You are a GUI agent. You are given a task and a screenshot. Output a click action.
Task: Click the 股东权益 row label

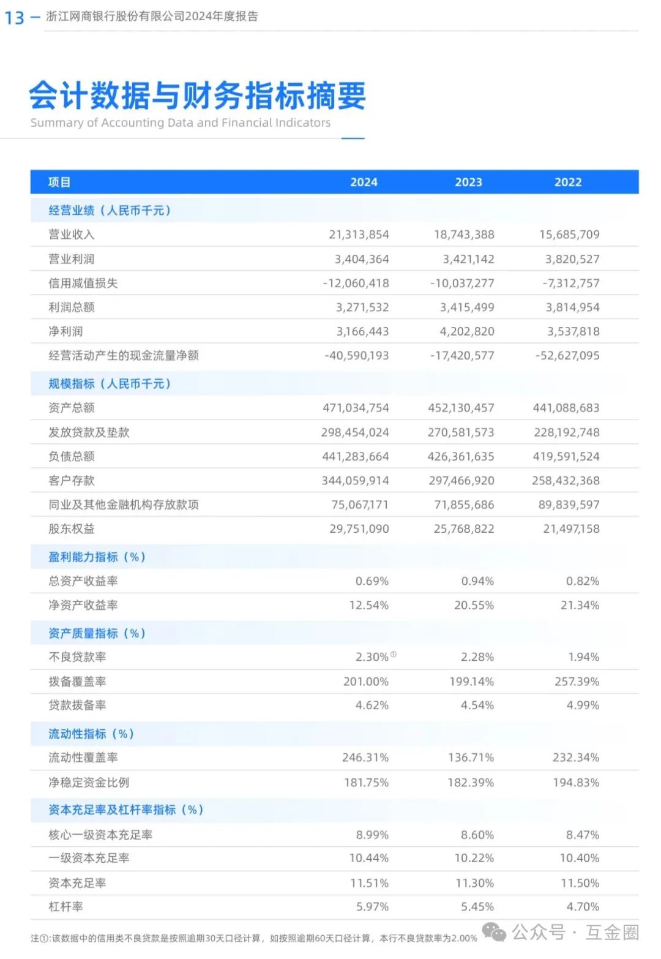pyautogui.click(x=72, y=528)
